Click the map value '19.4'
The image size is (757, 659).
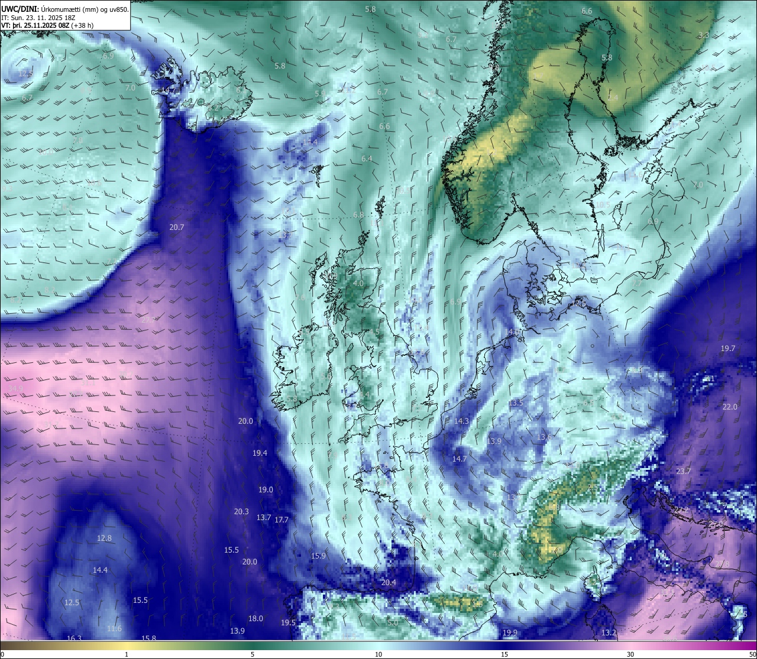(x=260, y=453)
